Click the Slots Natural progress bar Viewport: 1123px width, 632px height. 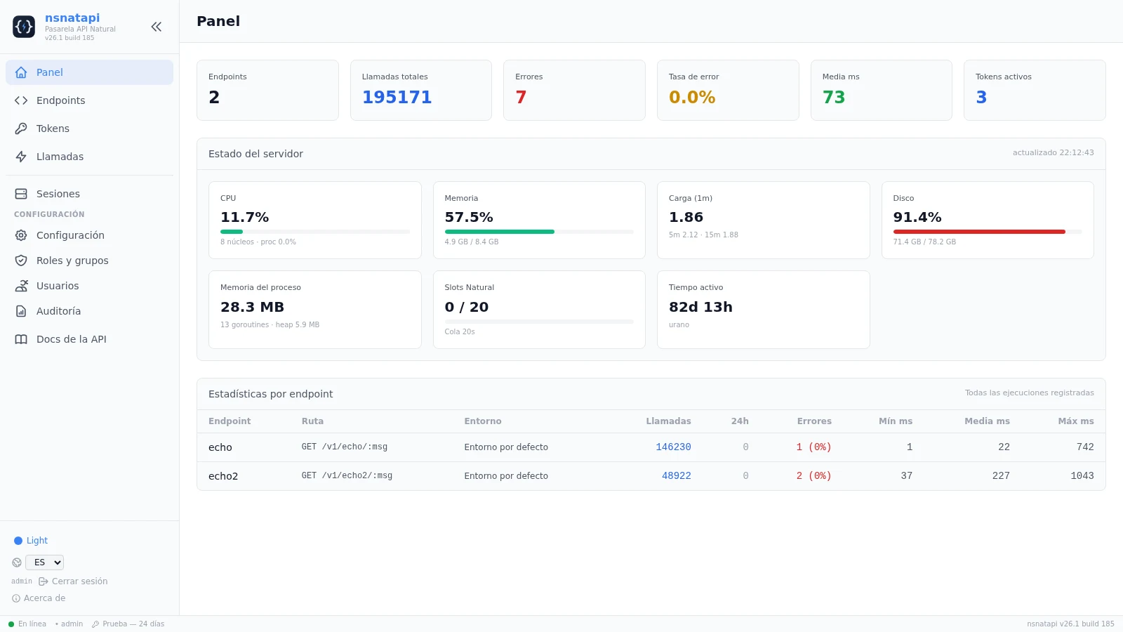click(x=539, y=322)
